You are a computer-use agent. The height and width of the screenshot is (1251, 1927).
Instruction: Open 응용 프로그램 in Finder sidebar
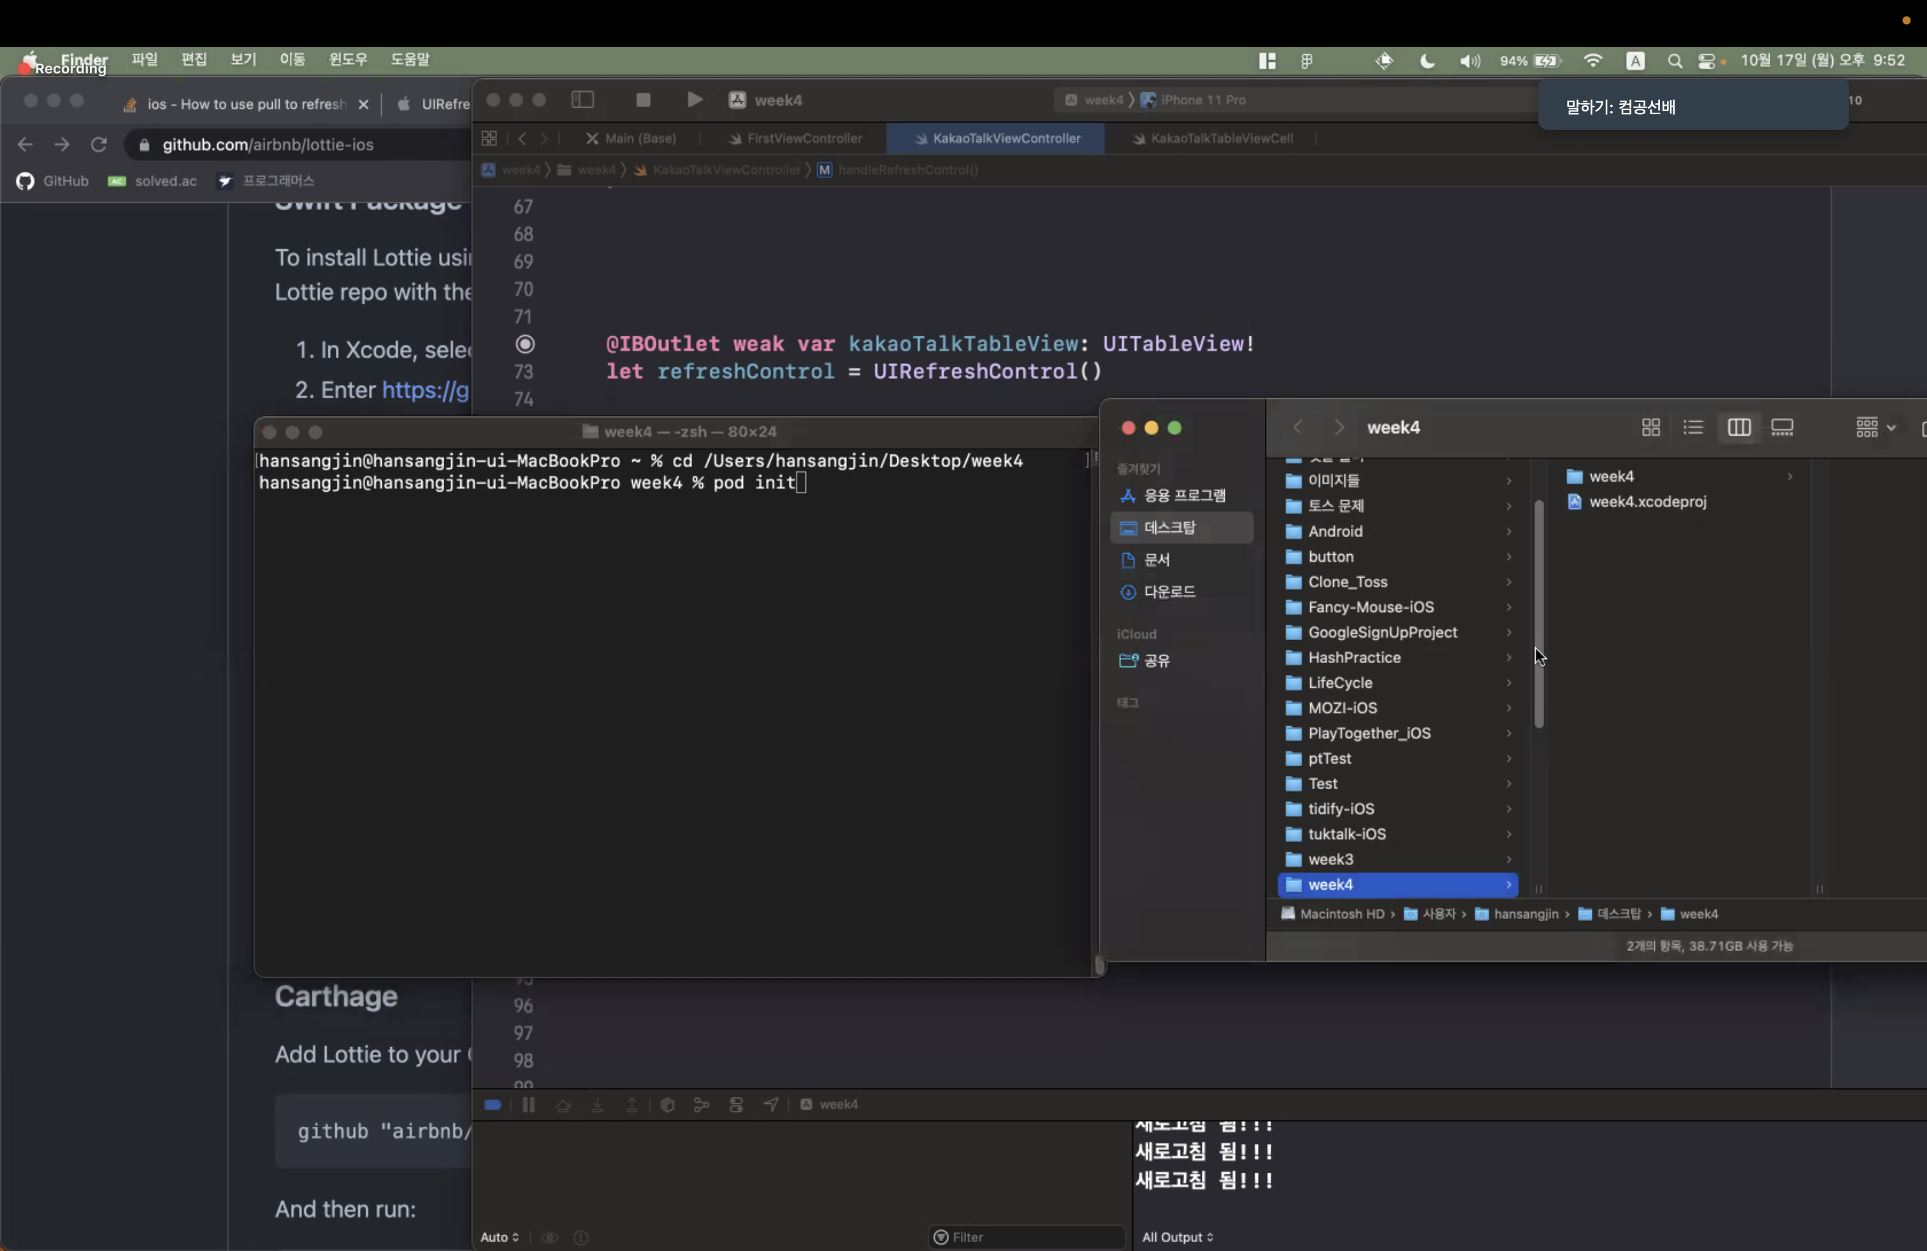point(1182,495)
